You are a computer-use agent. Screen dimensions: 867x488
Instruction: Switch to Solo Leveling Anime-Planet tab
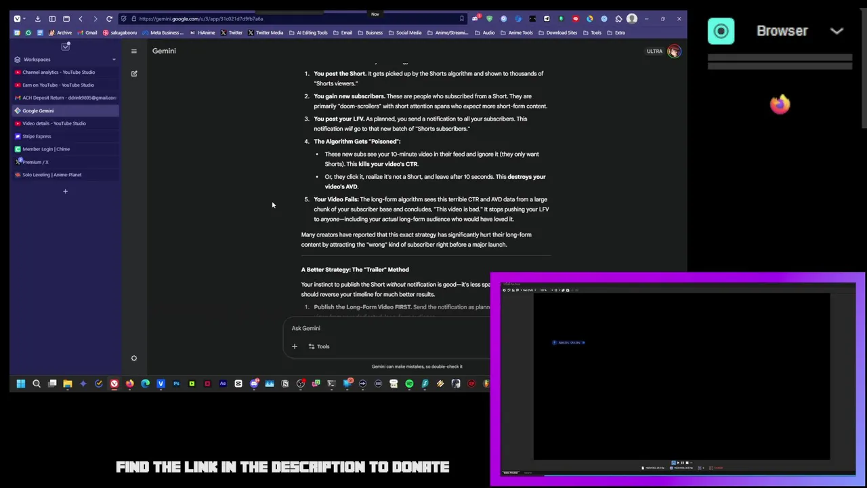click(x=65, y=175)
